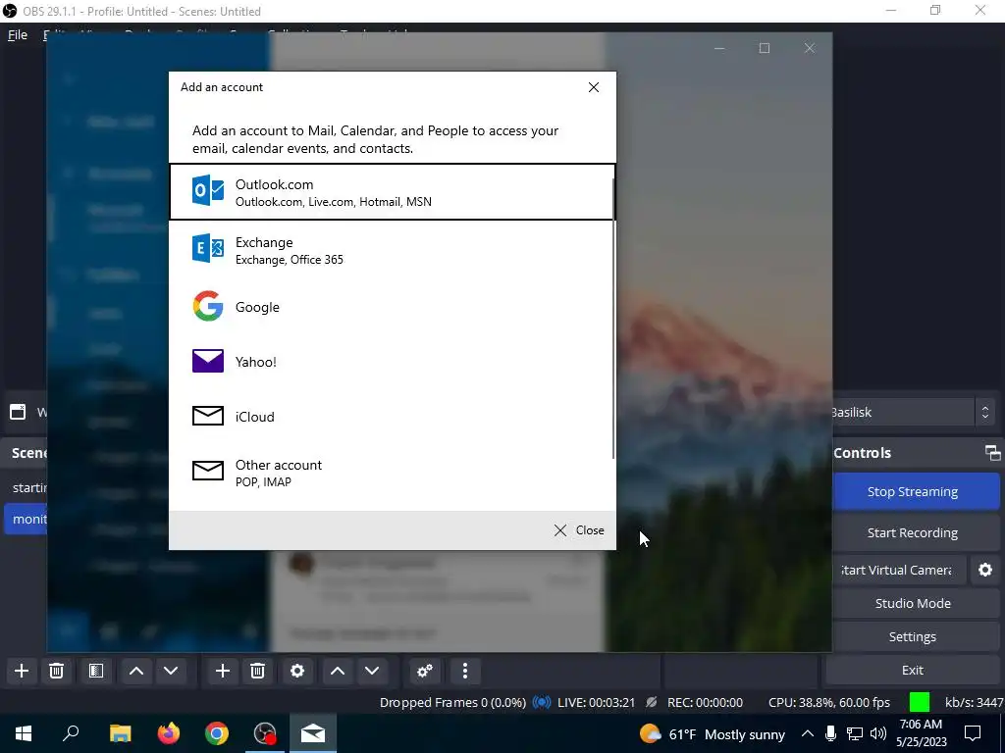Remove selected source with trash icon
Image resolution: width=1005 pixels, height=753 pixels.
258,671
